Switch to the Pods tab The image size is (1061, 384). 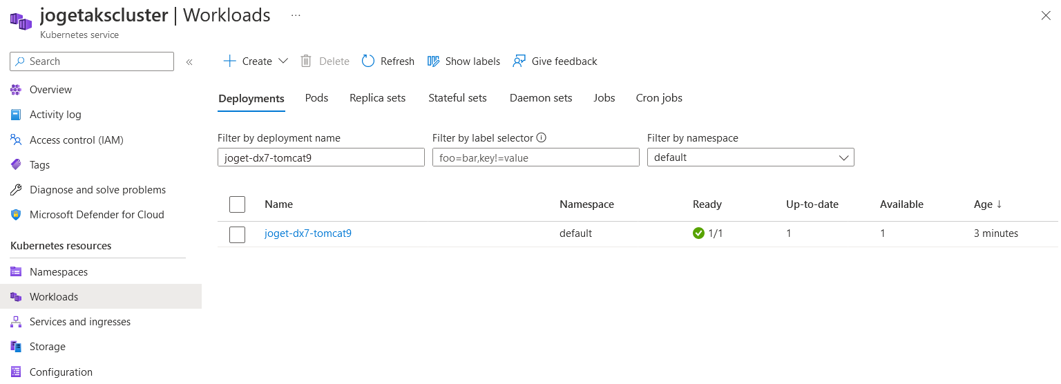(316, 98)
